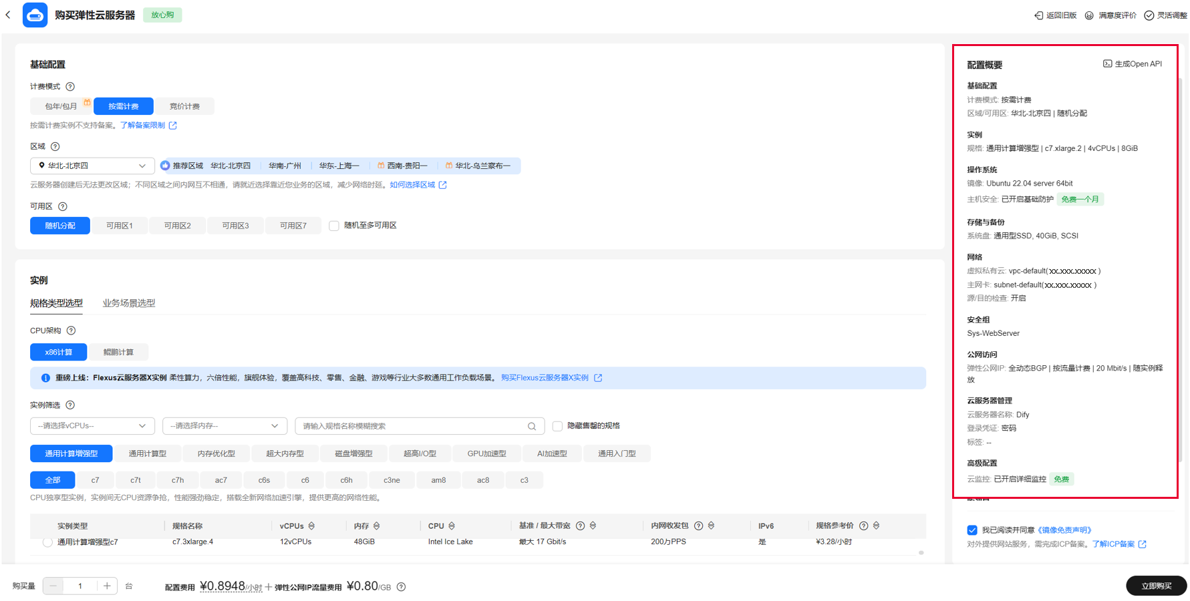Select radio for 通用计算增强型c7 row

coord(47,542)
